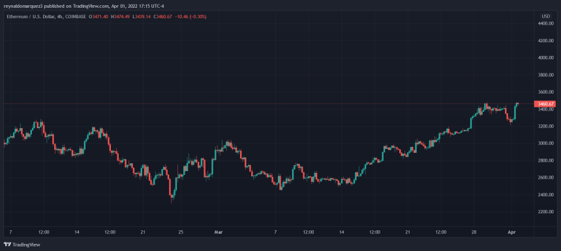
Task: Click the 2800.00 price axis label
Action: [545, 161]
